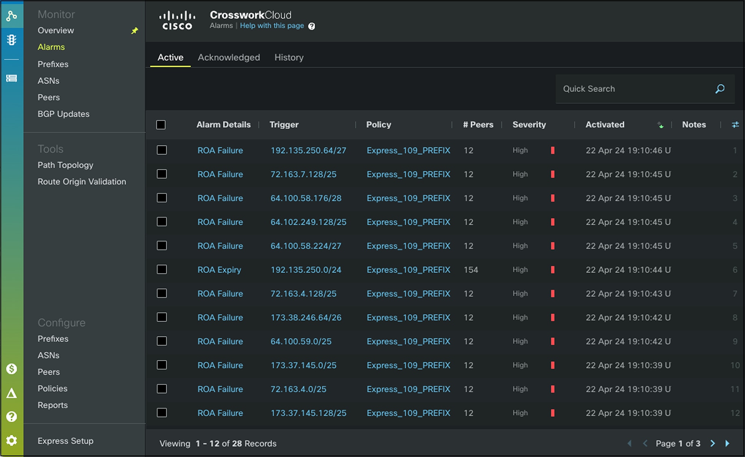
Task: Check the box for the 173.38.246.64/26 alarm
Action: pyautogui.click(x=162, y=317)
